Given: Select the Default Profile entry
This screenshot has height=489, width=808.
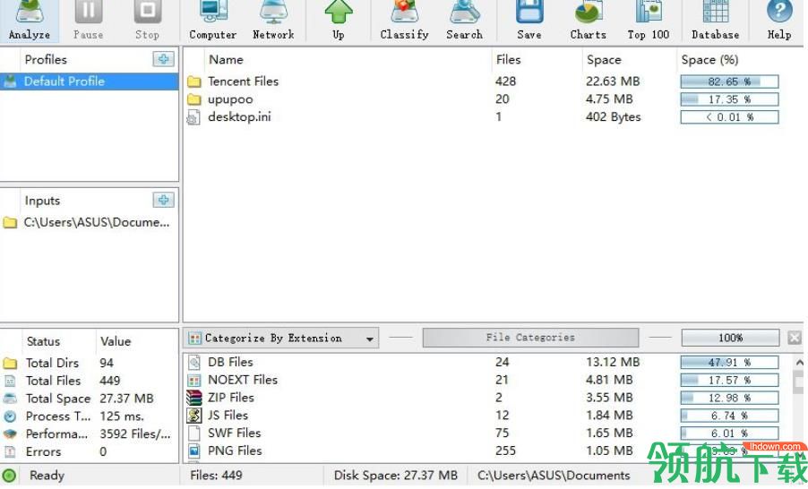Looking at the screenshot, I should pyautogui.click(x=90, y=81).
